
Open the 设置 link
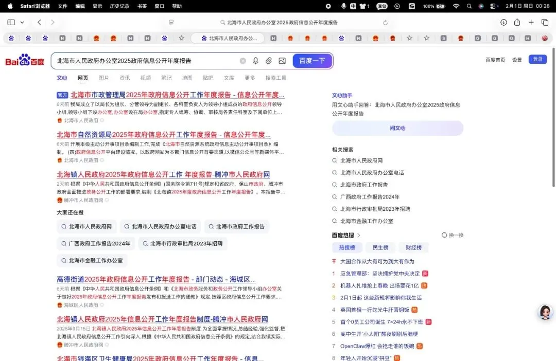tap(517, 60)
